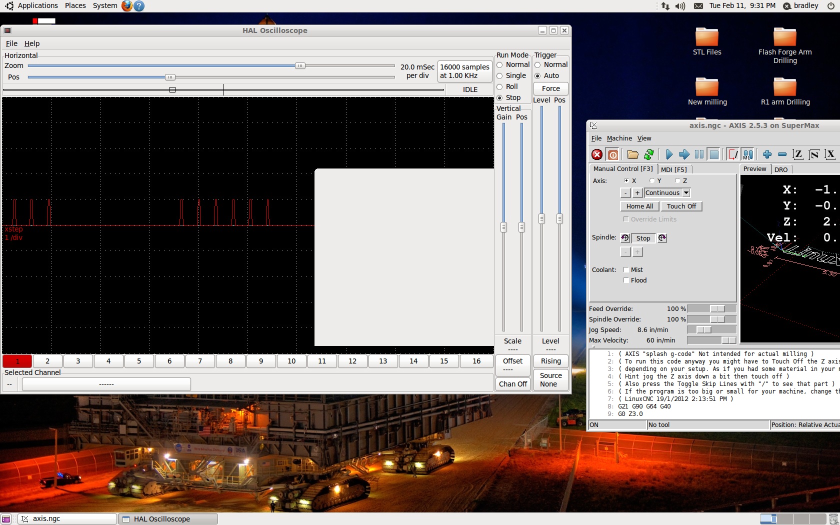Click Home All button

coord(639,206)
